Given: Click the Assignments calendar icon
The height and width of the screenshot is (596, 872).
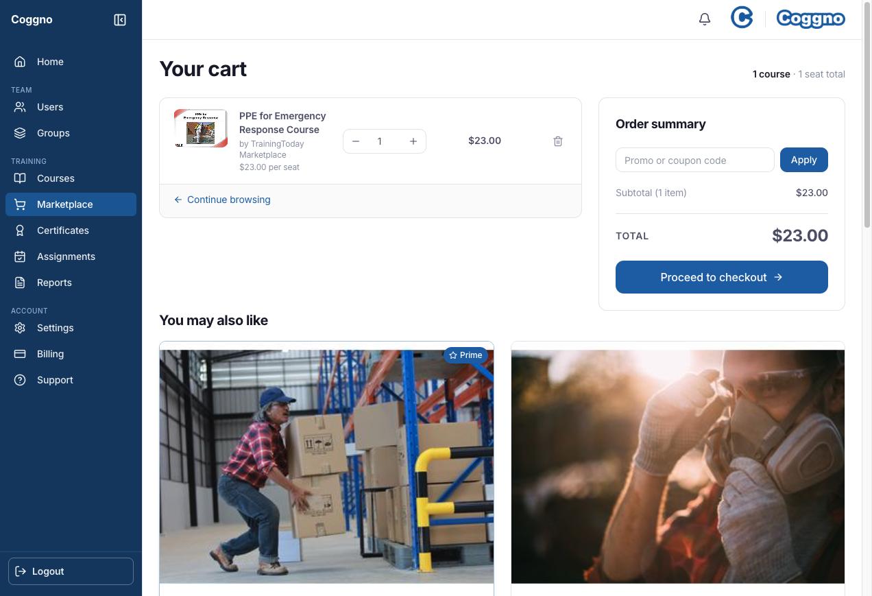Looking at the screenshot, I should [x=20, y=257].
